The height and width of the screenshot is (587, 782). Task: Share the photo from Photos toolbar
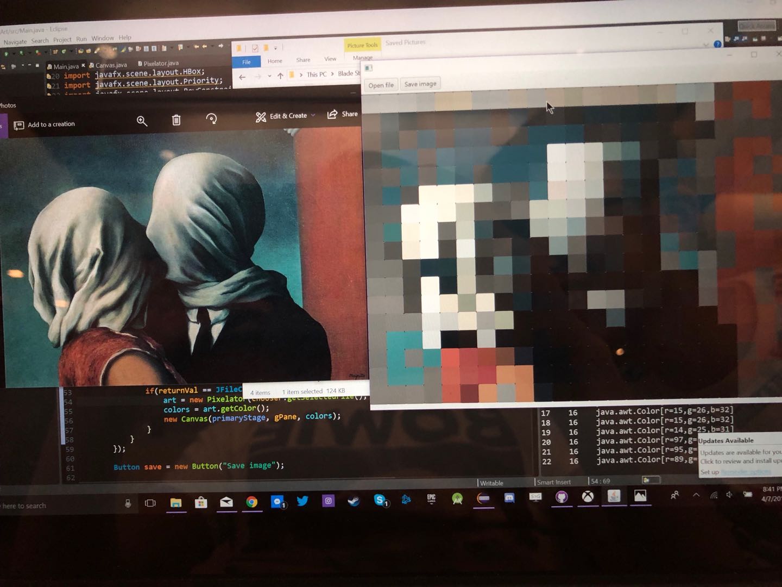[x=343, y=114]
